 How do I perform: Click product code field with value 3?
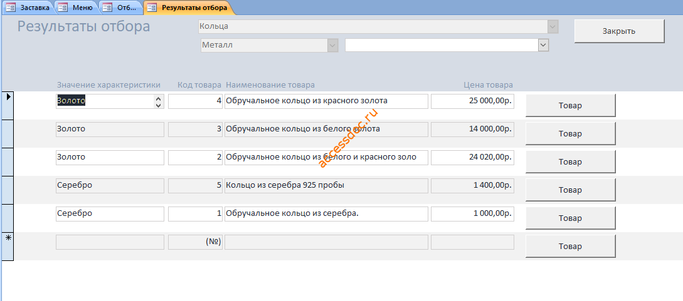pyautogui.click(x=196, y=130)
